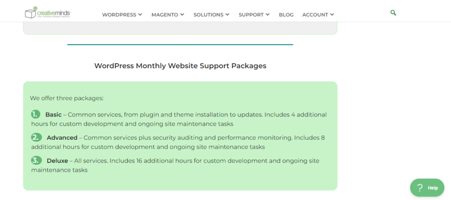
Task: Click the bold Basic package name
Action: [53, 114]
